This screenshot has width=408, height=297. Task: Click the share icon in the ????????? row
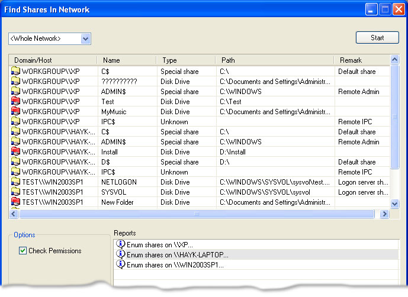(x=15, y=81)
